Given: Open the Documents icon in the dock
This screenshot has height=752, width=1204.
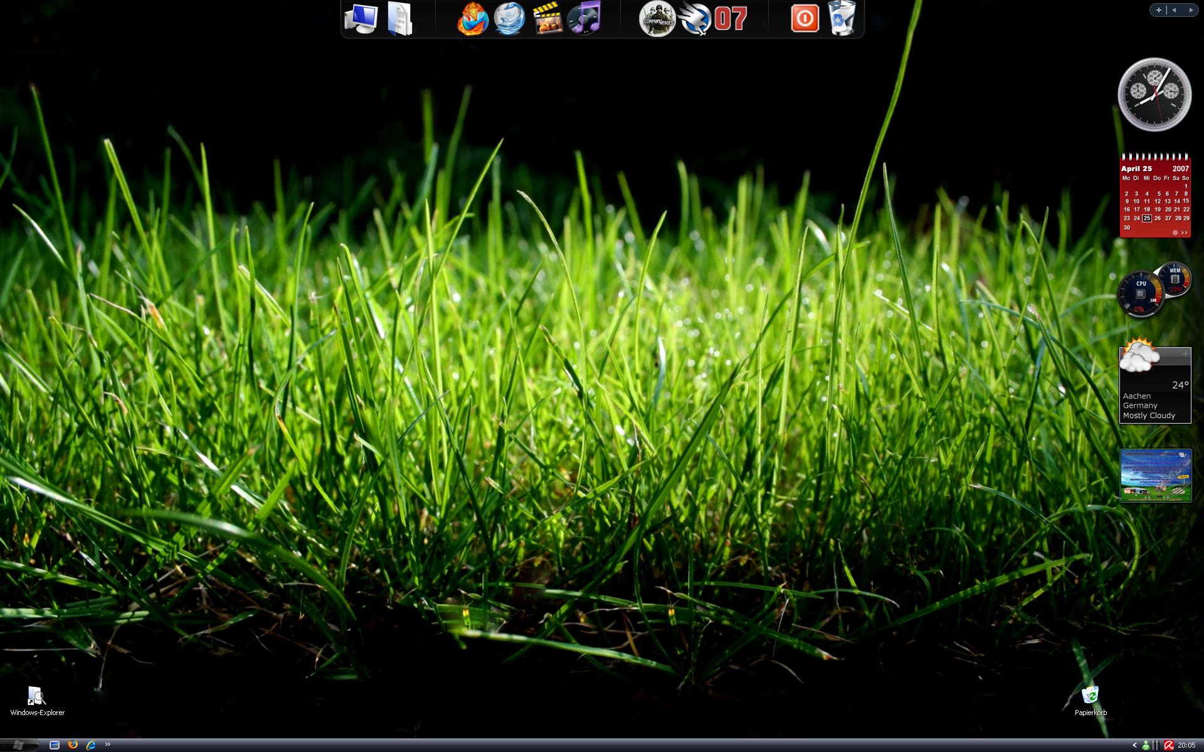Looking at the screenshot, I should click(399, 19).
